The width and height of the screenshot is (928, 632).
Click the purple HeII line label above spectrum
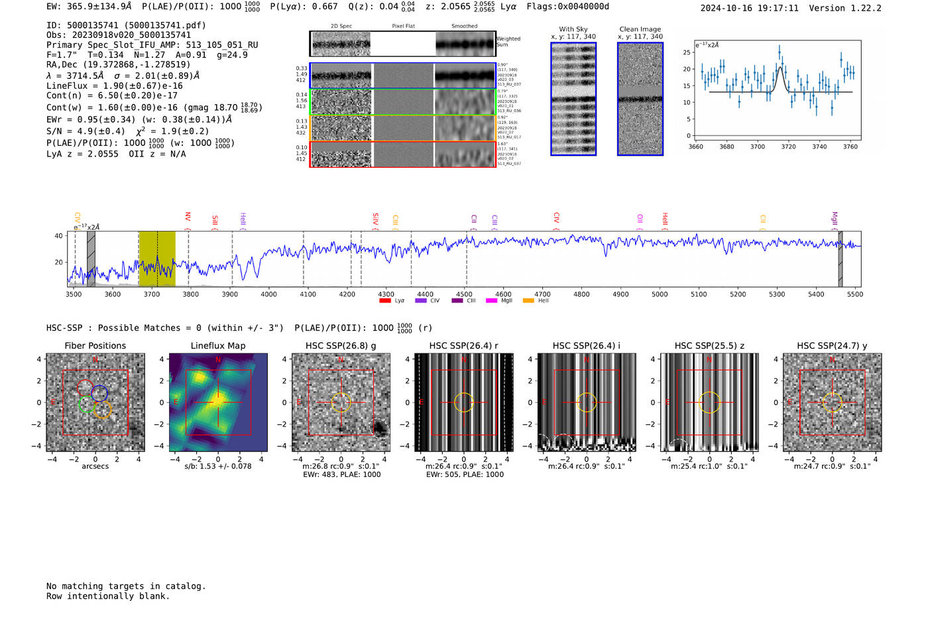point(243,220)
